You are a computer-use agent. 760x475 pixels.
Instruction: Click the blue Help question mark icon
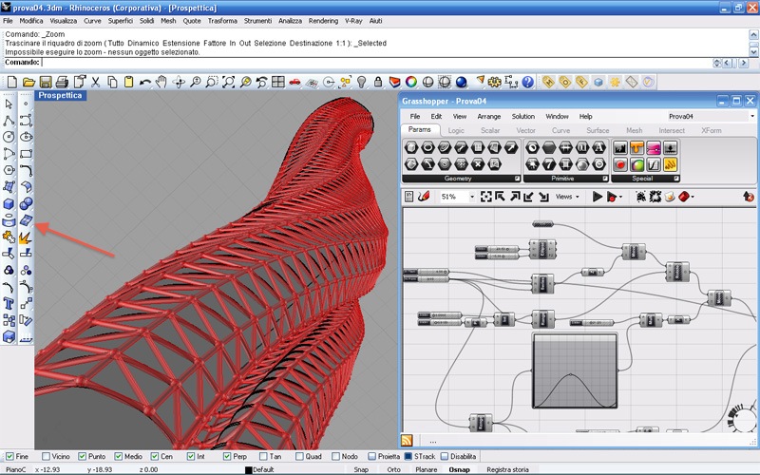point(528,82)
